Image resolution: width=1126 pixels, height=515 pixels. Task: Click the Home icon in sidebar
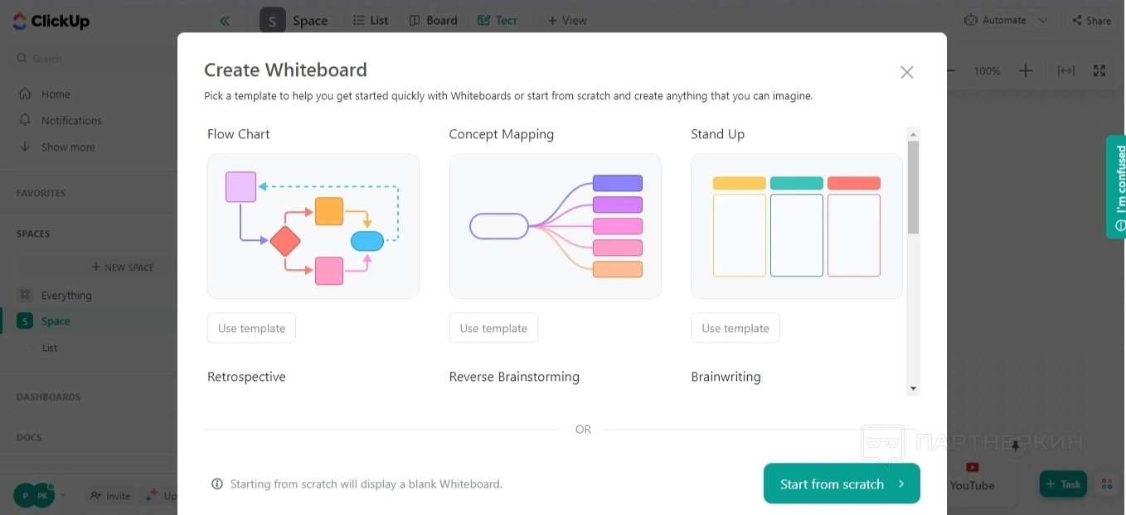coord(25,94)
